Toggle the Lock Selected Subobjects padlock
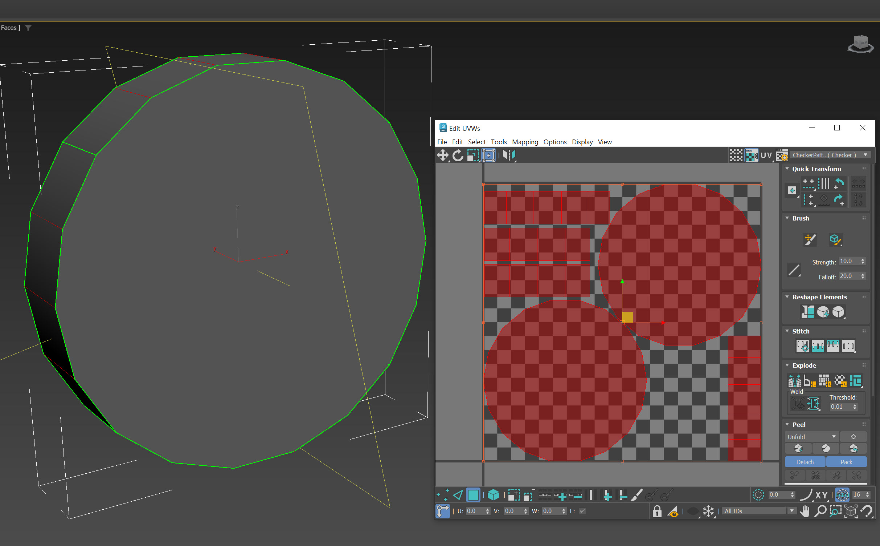The height and width of the screenshot is (546, 880). [x=657, y=511]
